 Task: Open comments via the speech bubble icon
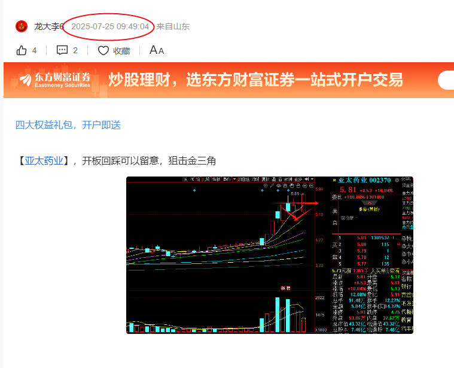click(62, 50)
